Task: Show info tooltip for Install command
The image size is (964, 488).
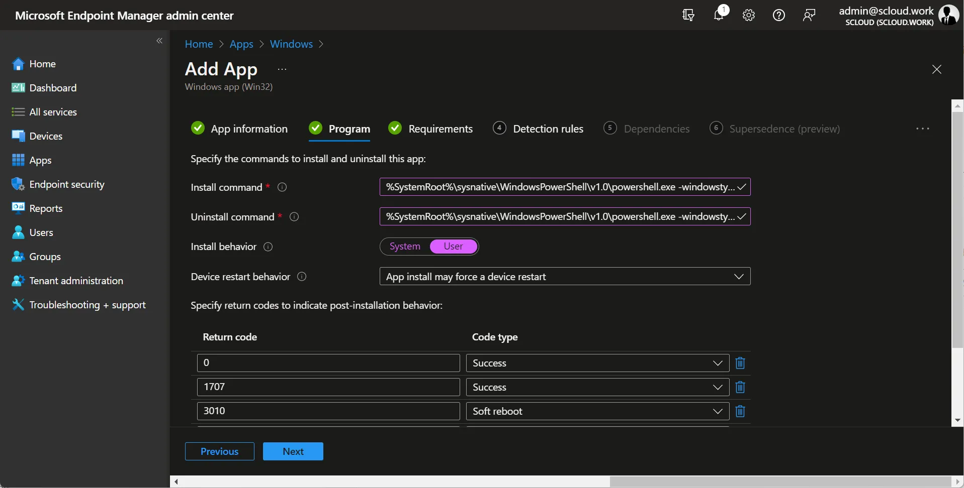Action: [x=283, y=187]
